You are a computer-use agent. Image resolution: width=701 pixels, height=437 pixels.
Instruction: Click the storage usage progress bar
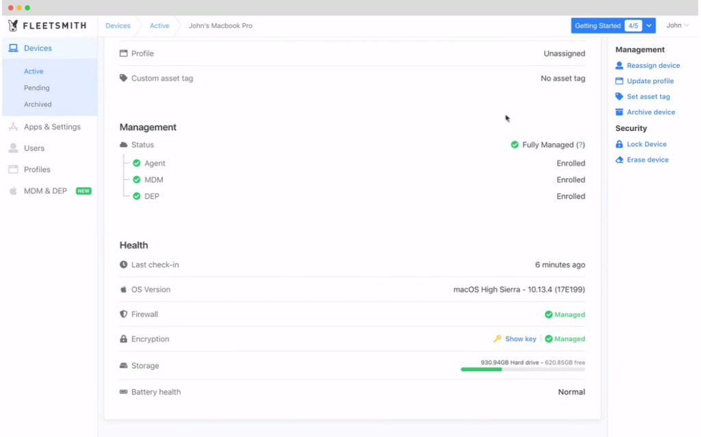pos(522,369)
